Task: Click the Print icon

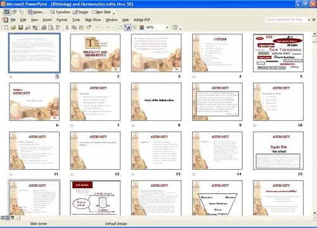Action: click(44, 27)
